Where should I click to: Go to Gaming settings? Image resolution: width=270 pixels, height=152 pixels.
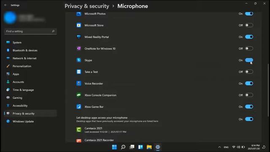pyautogui.click(x=30, y=98)
